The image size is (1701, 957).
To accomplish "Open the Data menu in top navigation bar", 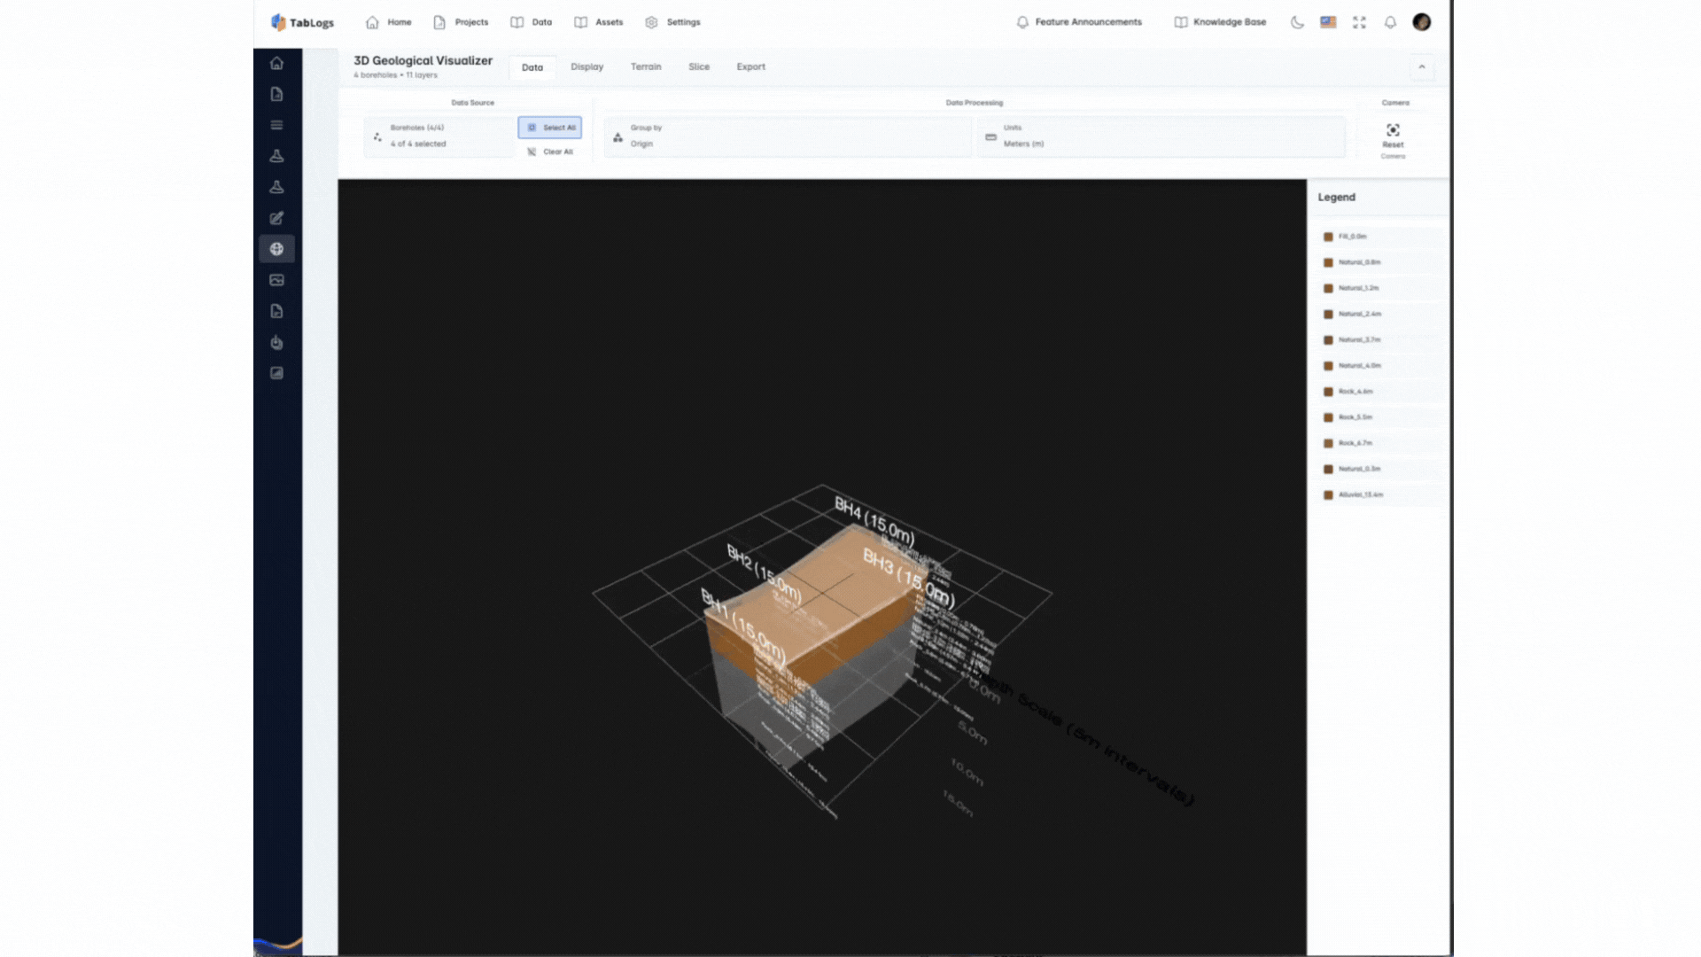I will pyautogui.click(x=532, y=22).
